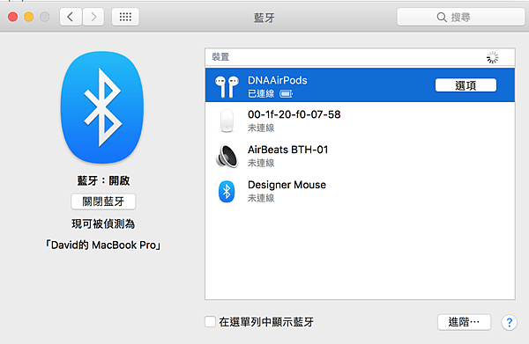This screenshot has width=529, height=344.
Task: Select the 00-1f-20-f0-07-58 device row
Action: [x=360, y=121]
